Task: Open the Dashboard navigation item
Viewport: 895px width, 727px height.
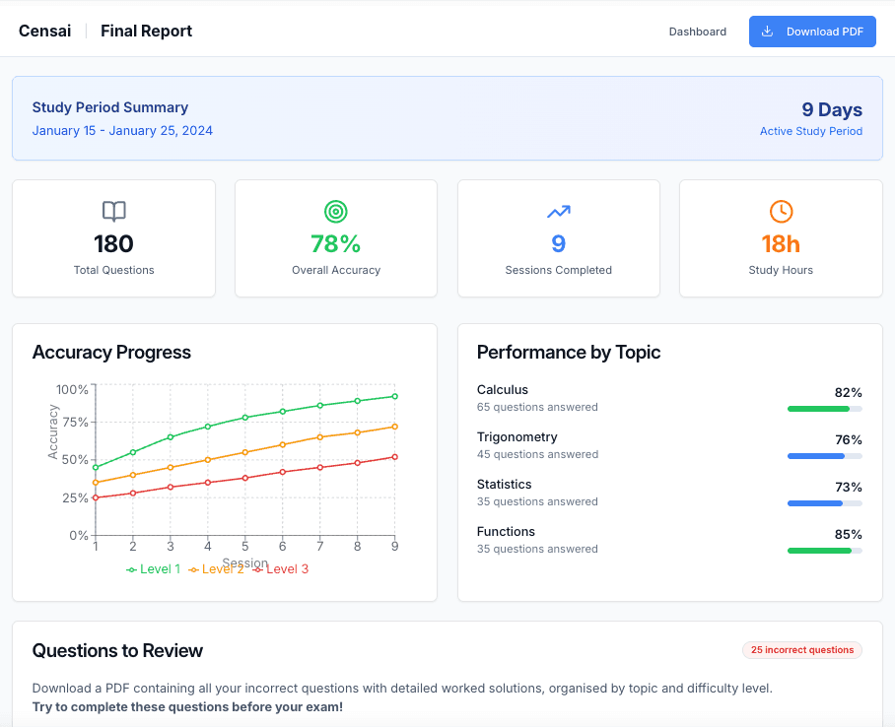Action: [x=697, y=32]
